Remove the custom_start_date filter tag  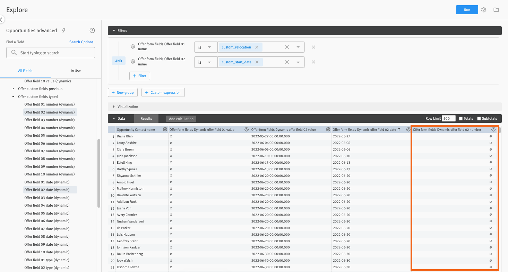[x=257, y=62]
